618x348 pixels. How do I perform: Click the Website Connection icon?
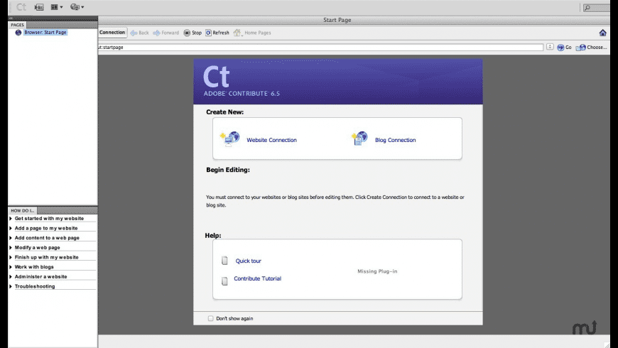(230, 138)
